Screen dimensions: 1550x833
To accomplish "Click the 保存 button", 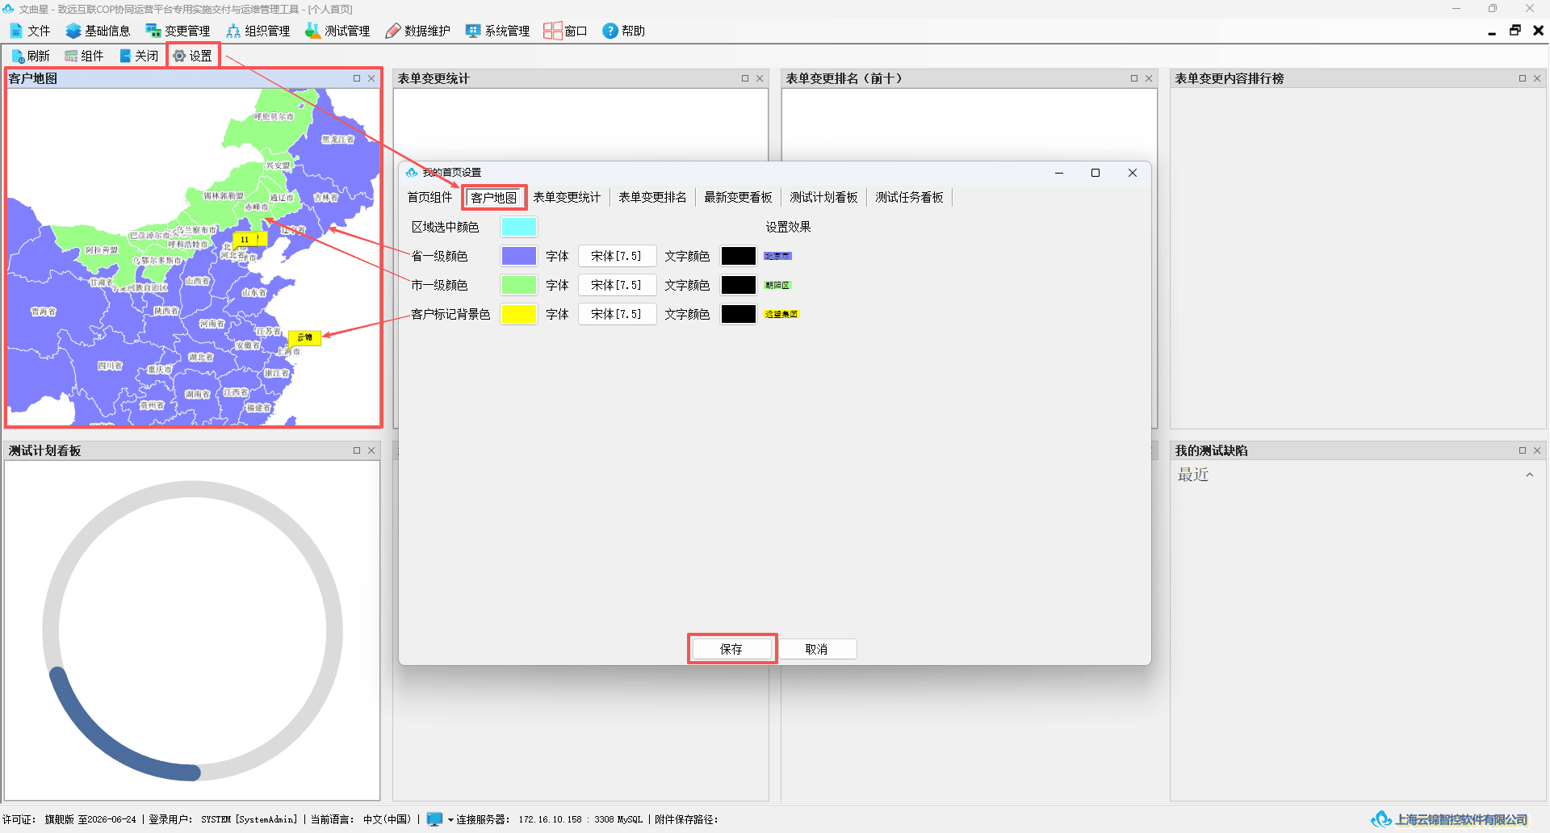I will coord(731,649).
